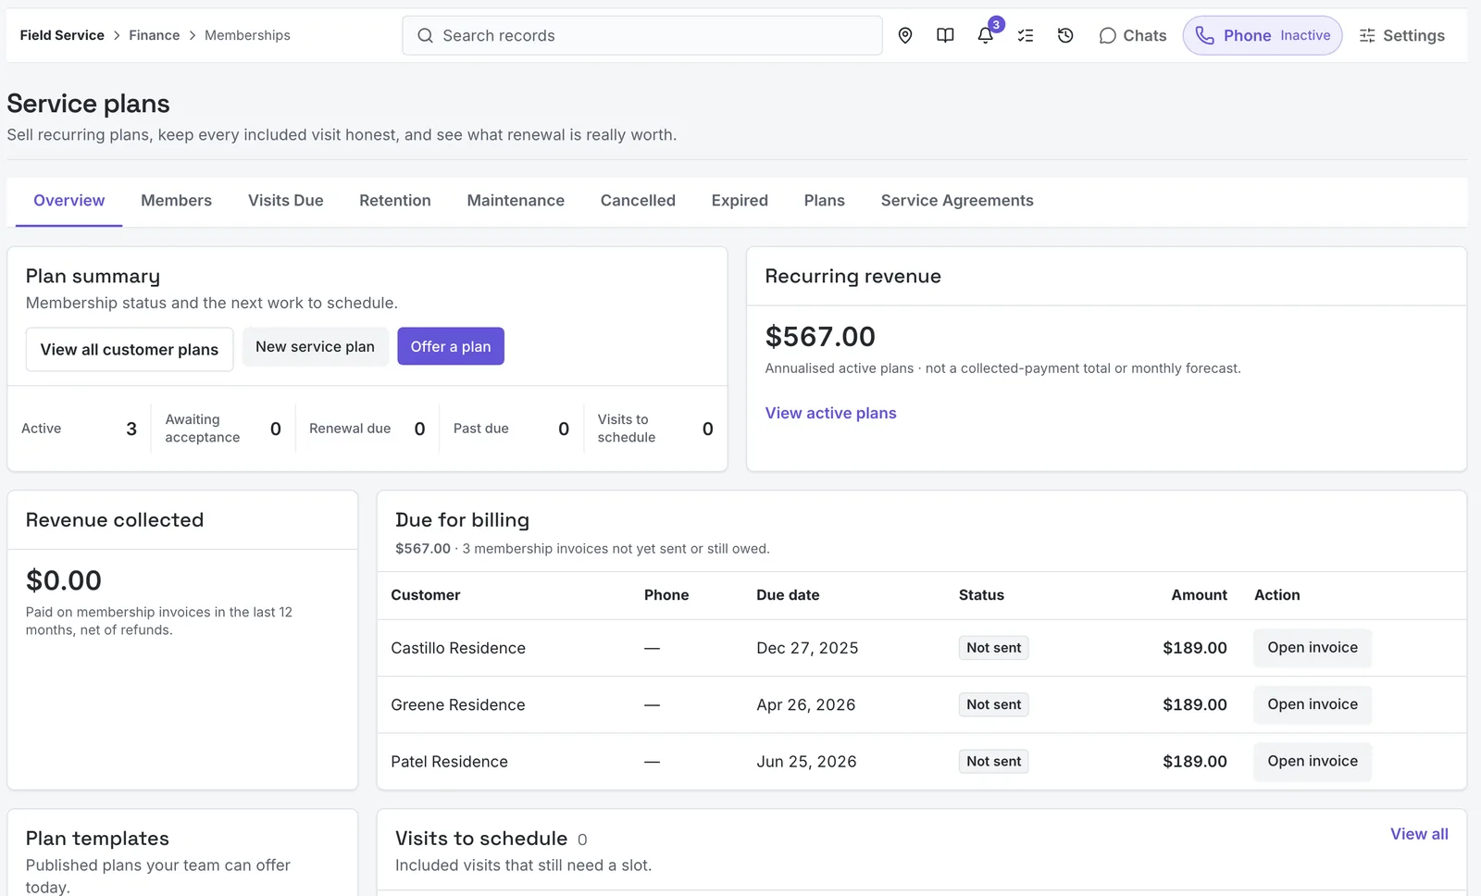Viewport: 1481px width, 896px height.
Task: Select the Memberships breadcrumb
Action: [247, 35]
